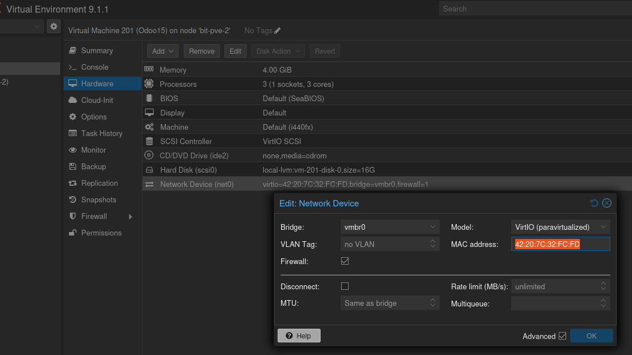Toggle the Firewall checkbox
Image resolution: width=632 pixels, height=355 pixels.
click(x=345, y=261)
